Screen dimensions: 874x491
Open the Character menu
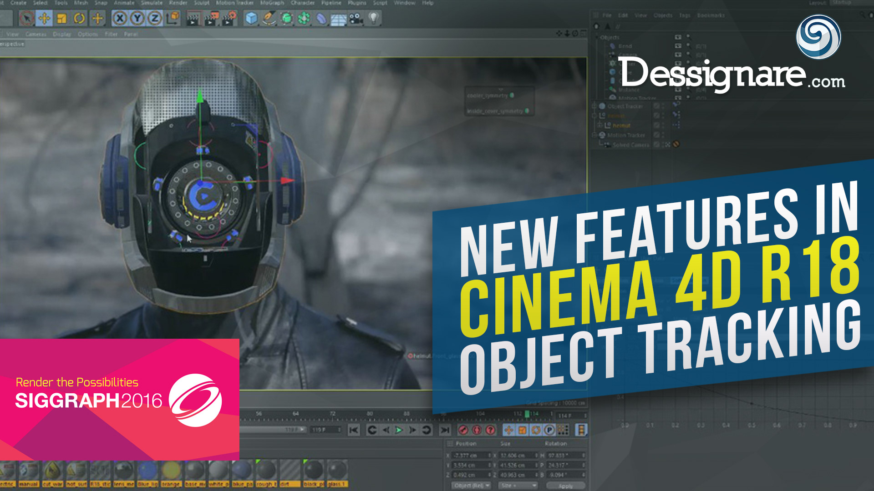303,3
